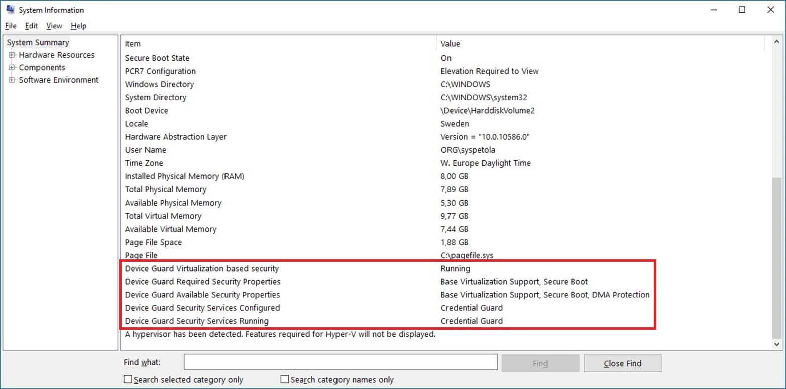Click the value Sweden
This screenshot has height=389, width=786.
455,124
